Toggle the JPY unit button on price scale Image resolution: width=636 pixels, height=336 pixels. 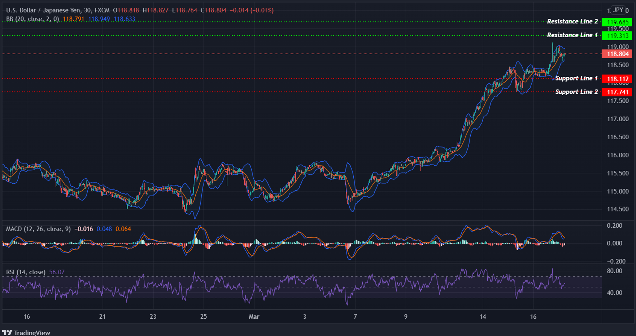click(618, 10)
